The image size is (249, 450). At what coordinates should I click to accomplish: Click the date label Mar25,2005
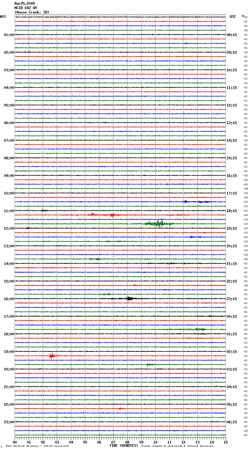tap(25, 4)
